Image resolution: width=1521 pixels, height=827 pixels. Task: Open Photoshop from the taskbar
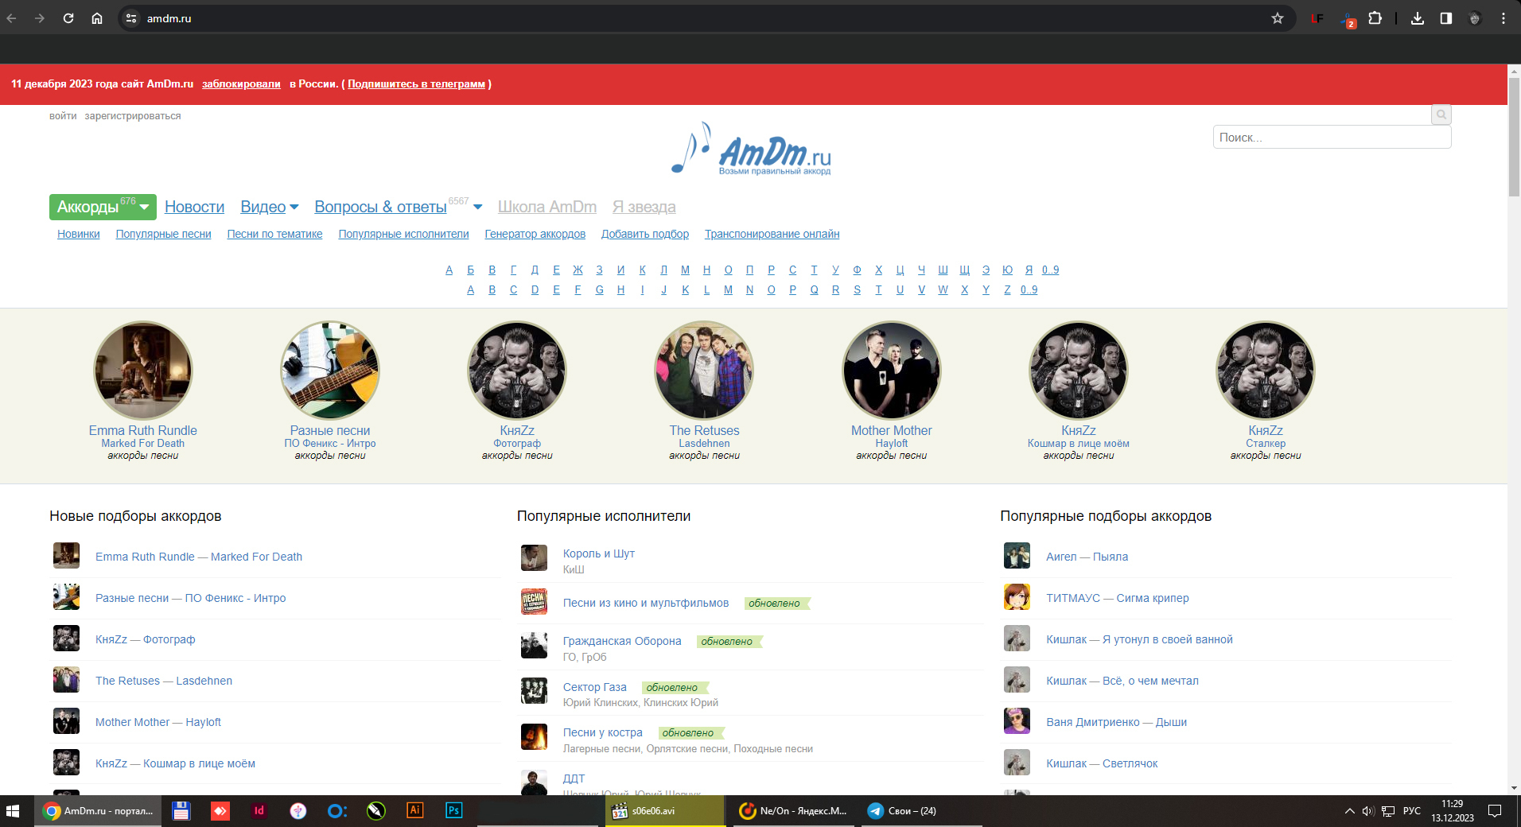click(453, 811)
